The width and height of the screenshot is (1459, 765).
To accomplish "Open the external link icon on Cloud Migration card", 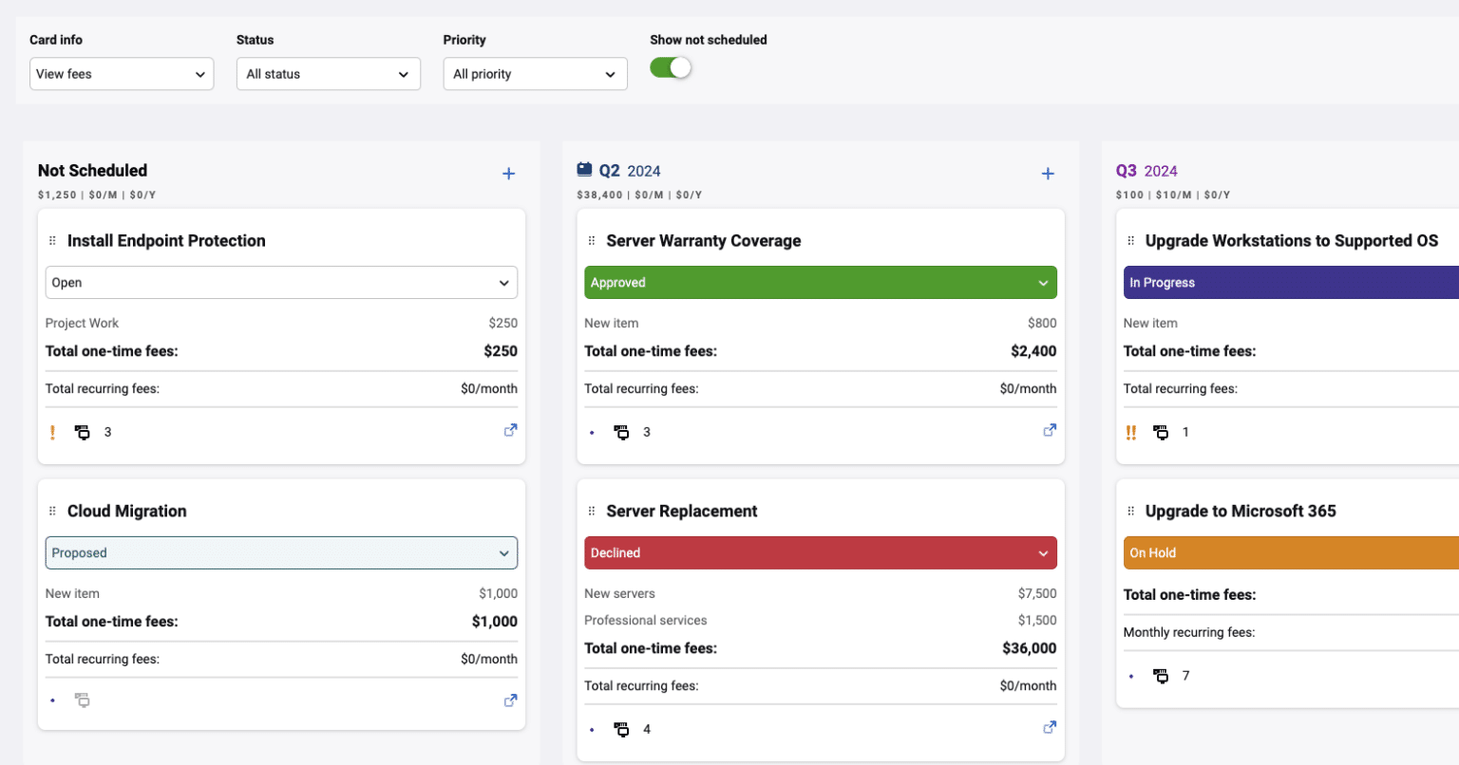I will [x=510, y=700].
